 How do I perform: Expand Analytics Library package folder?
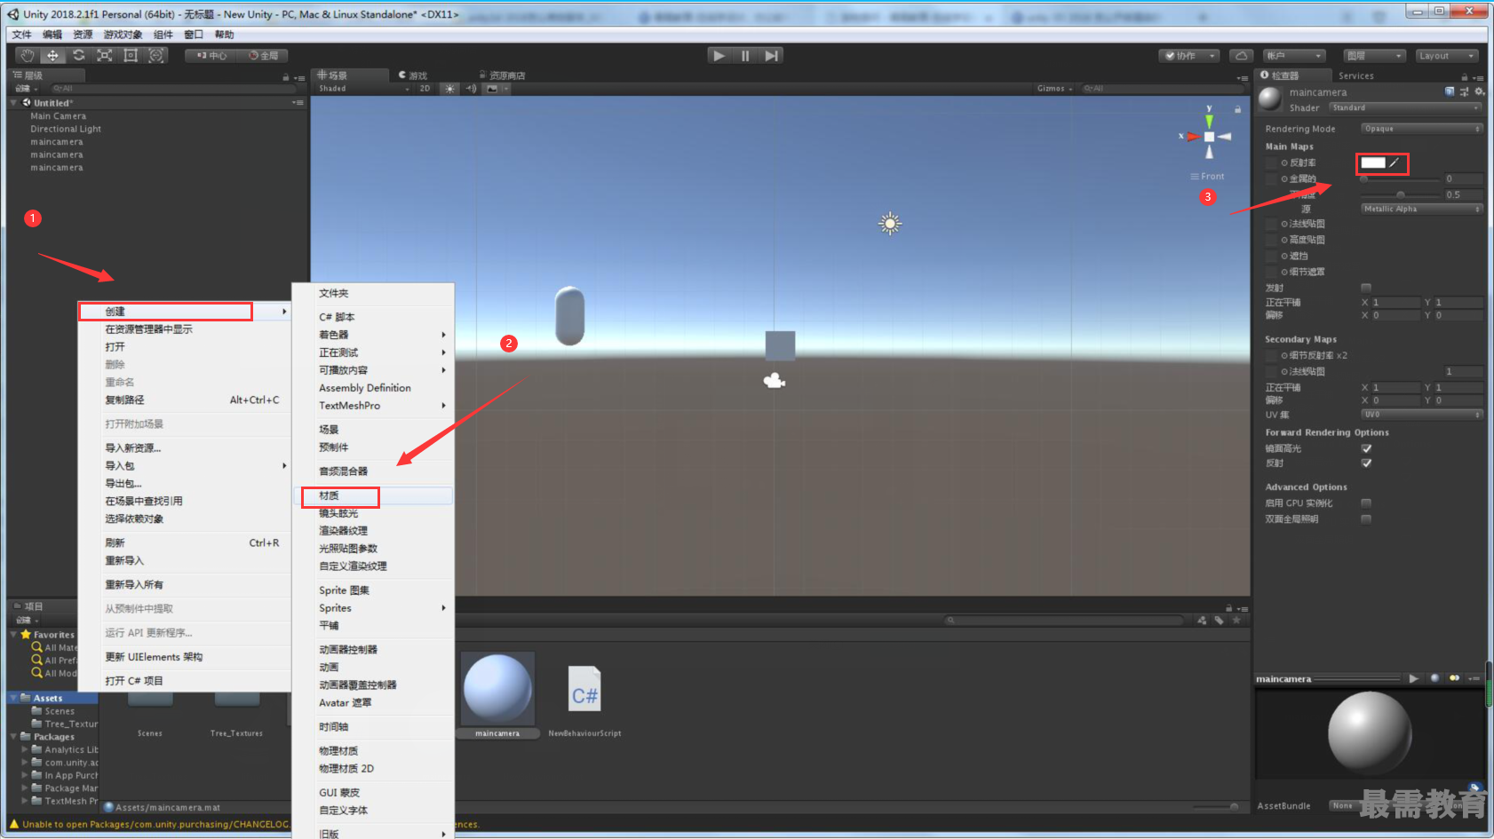coord(25,749)
